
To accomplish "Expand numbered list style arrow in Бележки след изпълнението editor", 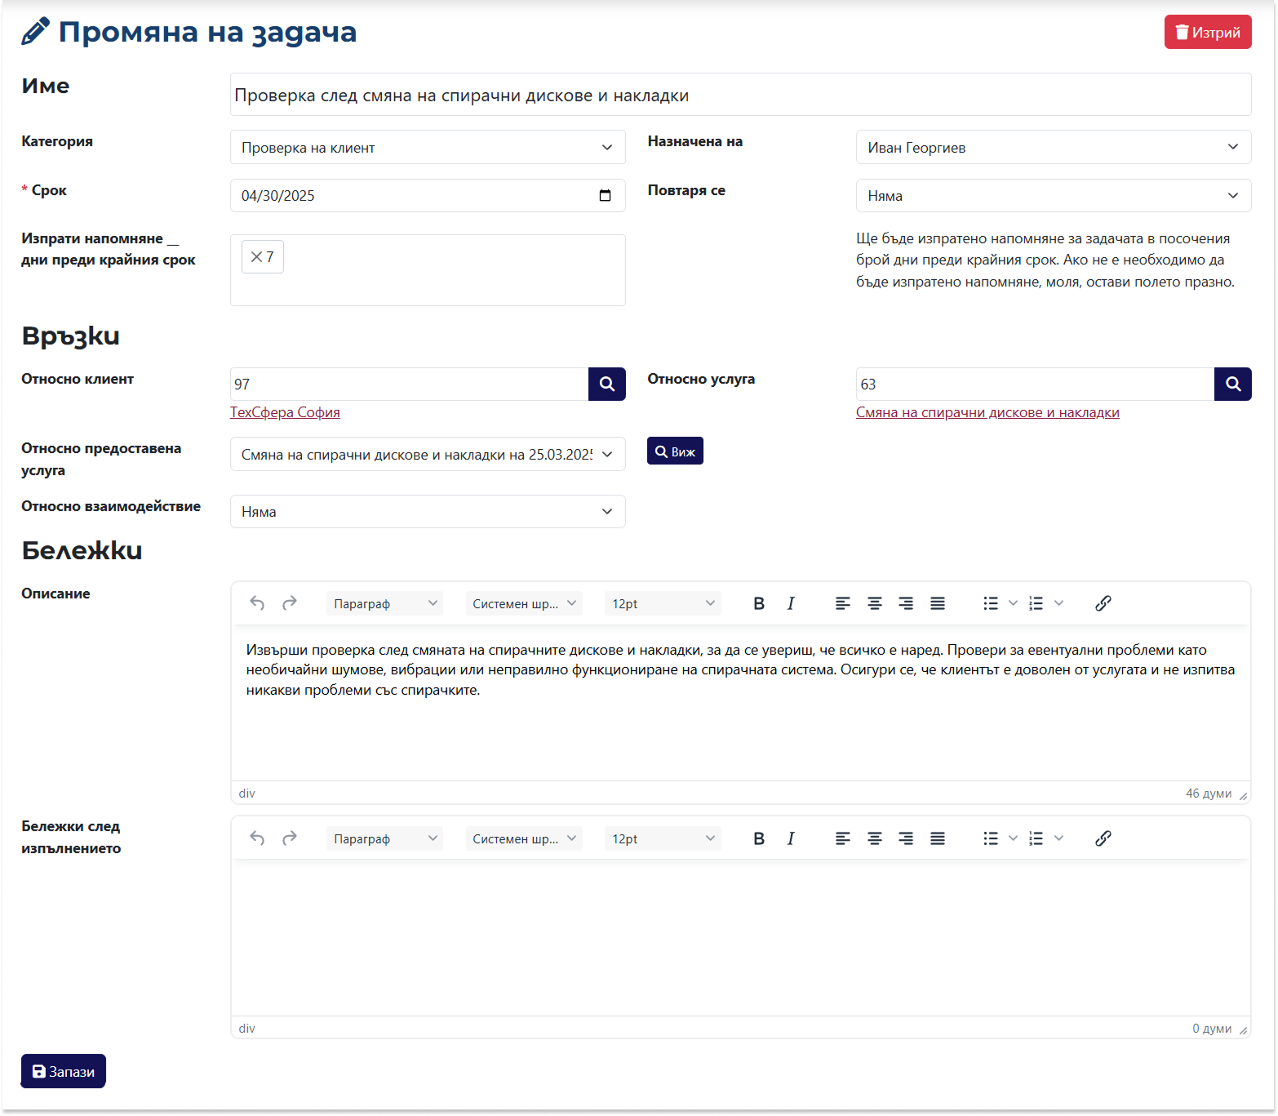I will (x=1058, y=838).
